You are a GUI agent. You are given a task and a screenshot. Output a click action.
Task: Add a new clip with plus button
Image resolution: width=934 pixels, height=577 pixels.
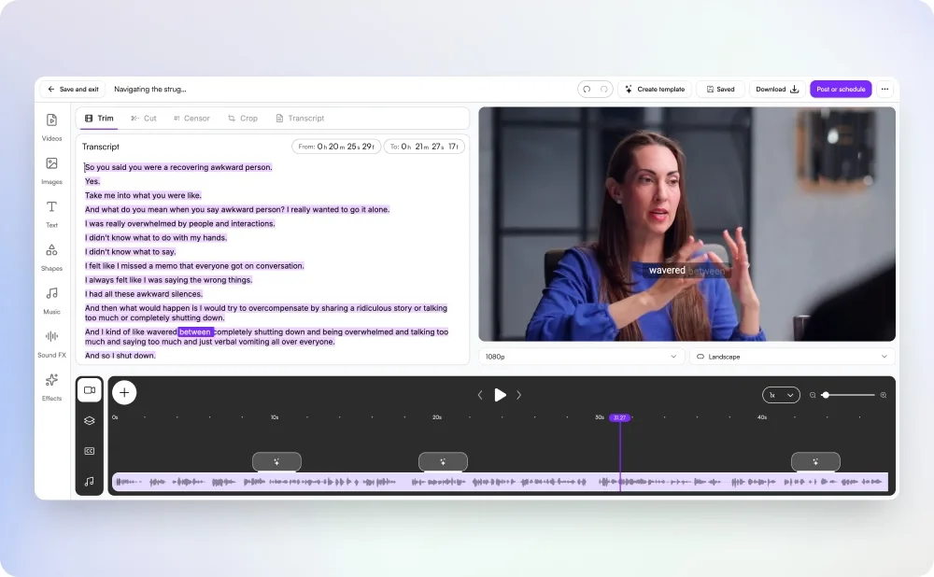(x=124, y=392)
